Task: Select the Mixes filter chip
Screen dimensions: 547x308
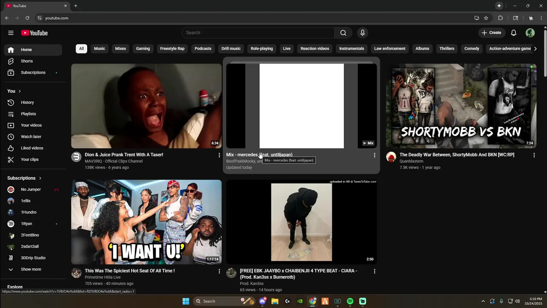Action: point(121,49)
